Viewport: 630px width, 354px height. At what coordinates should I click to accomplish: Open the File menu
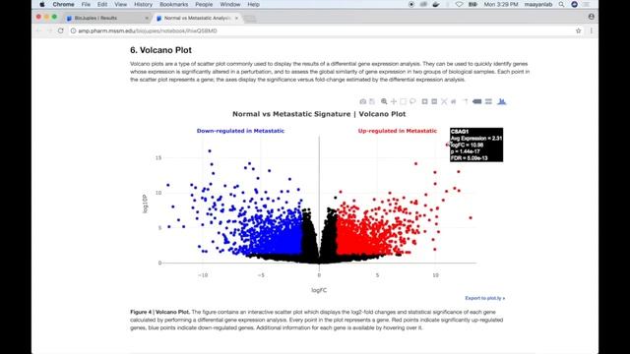[x=86, y=4]
